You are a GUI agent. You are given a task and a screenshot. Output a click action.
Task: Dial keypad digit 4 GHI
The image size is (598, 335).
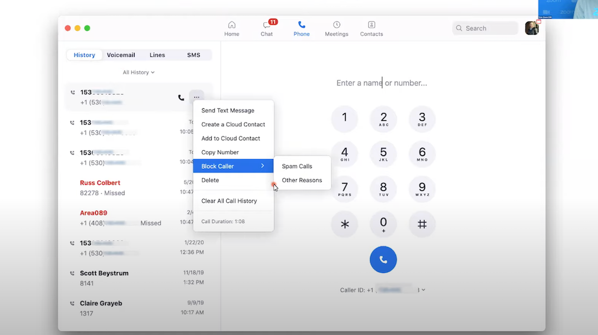344,154
